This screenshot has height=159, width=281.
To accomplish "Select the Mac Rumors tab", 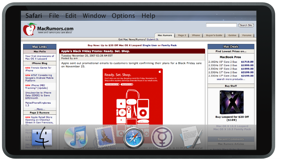I will (x=165, y=35).
